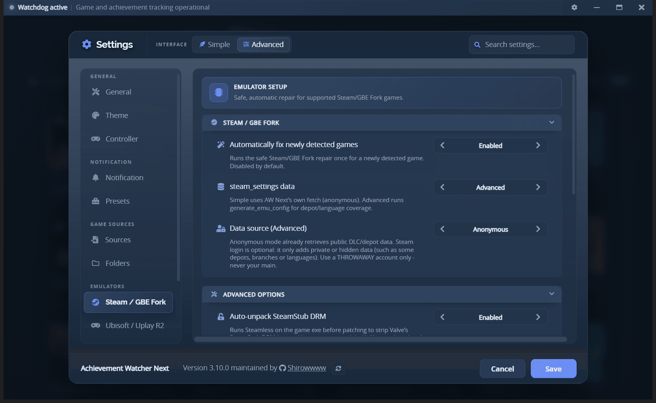Click the Enabled value for Auto-unpack SteamStub DRM
This screenshot has width=656, height=403.
click(x=491, y=318)
